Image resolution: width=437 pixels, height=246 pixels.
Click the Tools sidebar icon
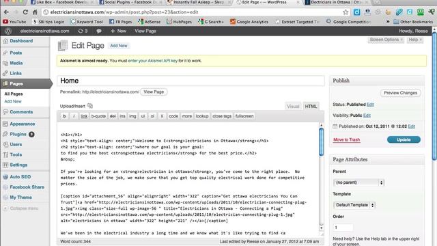pos(5,155)
